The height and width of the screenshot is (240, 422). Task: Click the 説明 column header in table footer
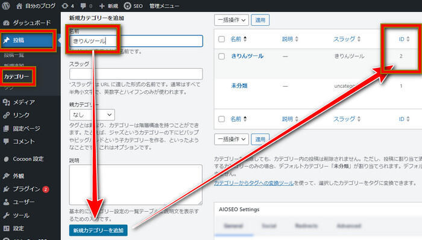click(x=287, y=119)
